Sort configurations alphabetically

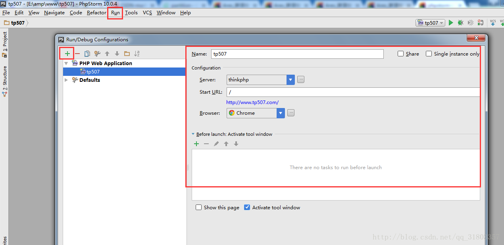coord(137,54)
